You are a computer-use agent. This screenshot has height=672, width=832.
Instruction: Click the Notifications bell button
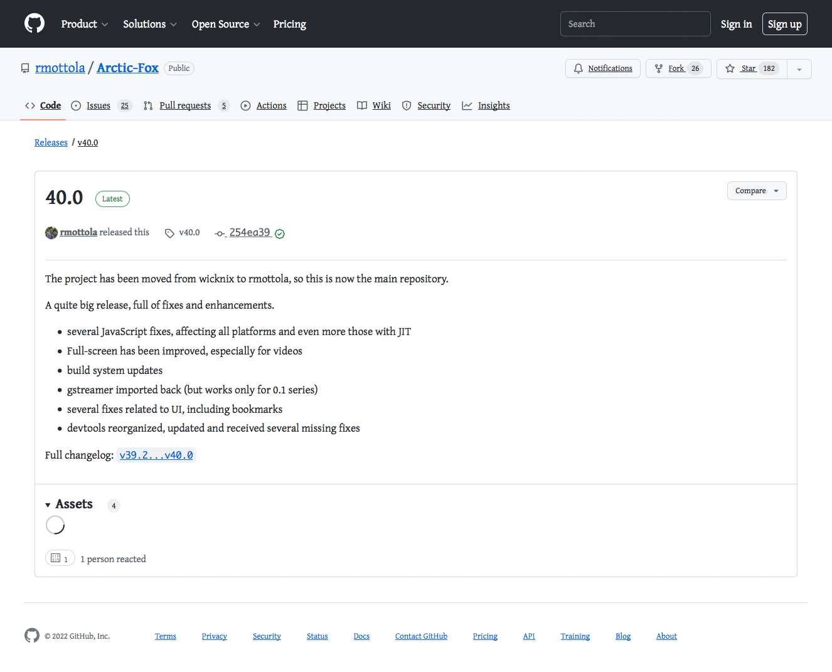[603, 68]
